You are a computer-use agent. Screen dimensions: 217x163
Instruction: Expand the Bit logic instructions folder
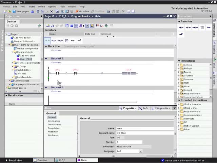[179, 69]
